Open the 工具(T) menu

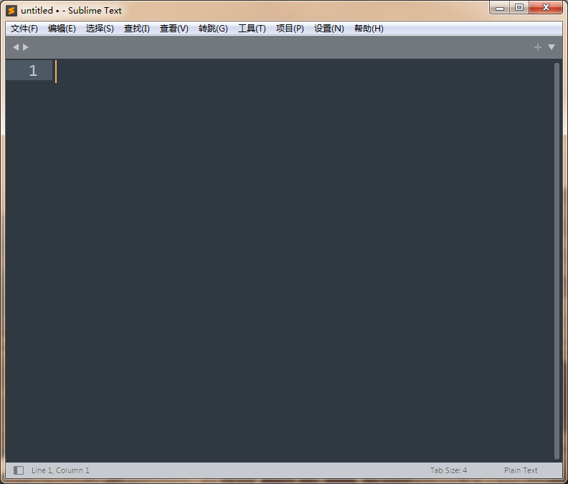pyautogui.click(x=252, y=29)
